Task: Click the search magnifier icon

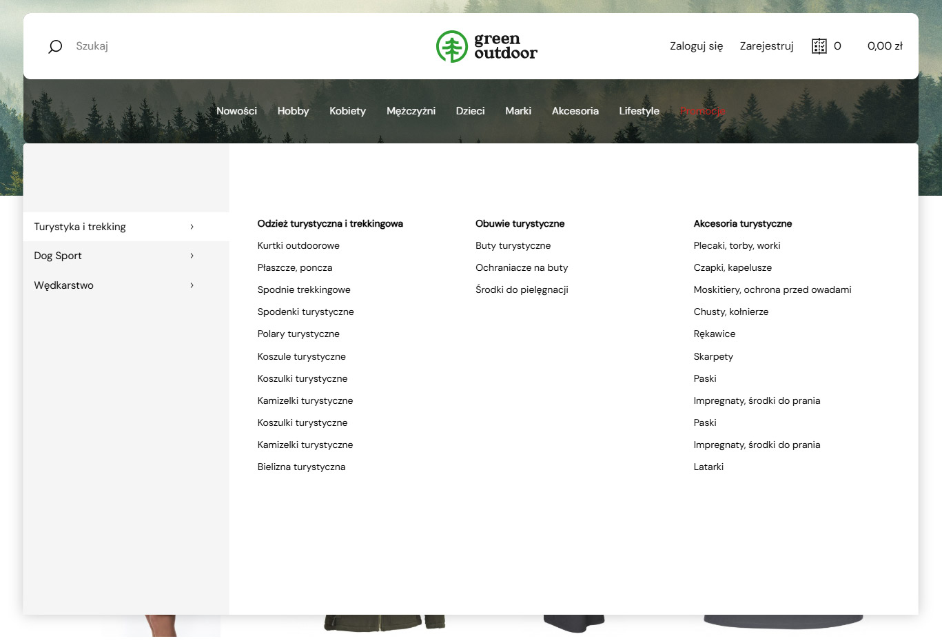Action: pos(55,46)
